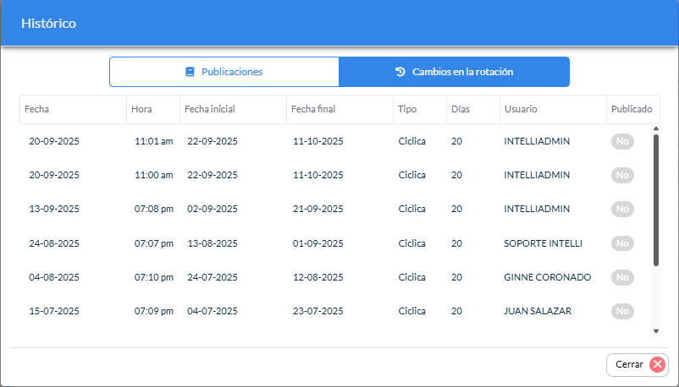
Task: Click the Hora column header
Action: (x=141, y=109)
